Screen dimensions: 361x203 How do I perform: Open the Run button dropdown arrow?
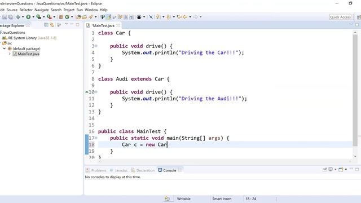pos(33,17)
